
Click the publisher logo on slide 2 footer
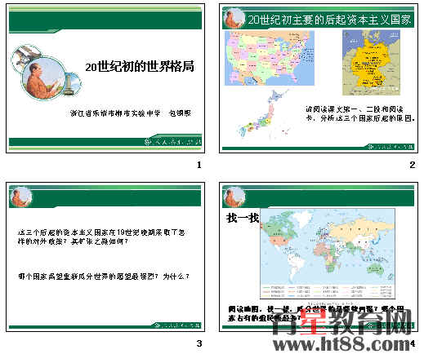pos(390,147)
